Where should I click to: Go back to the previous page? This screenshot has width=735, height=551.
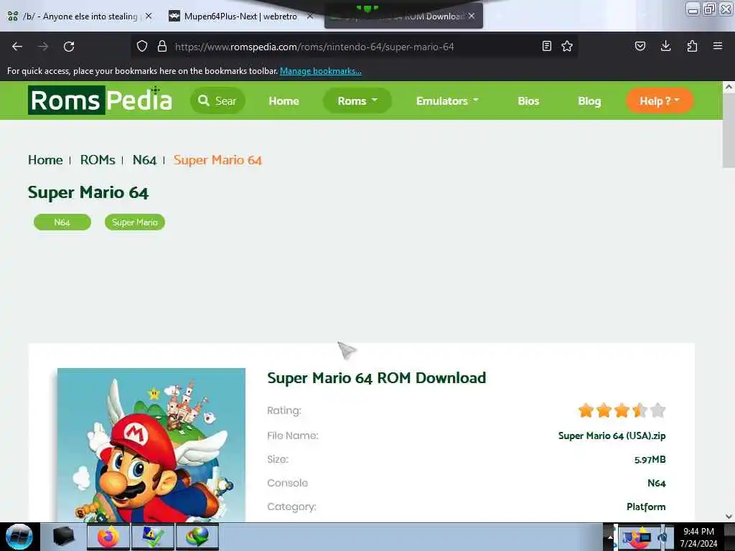point(17,47)
